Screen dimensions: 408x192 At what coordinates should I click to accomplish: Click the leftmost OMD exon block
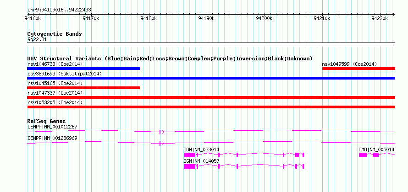[x=363, y=155]
